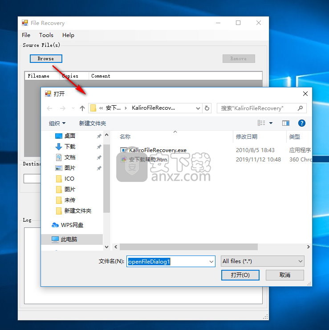The width and height of the screenshot is (329, 330).
Task: Select the 图片 folder with yellow icon
Action: click(x=70, y=190)
